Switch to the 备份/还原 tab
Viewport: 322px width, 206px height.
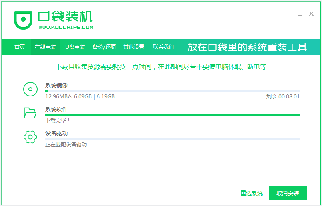(x=104, y=47)
